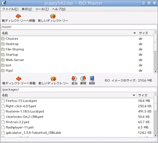
Task: Select the Choices folder icon
Action: 3,39
